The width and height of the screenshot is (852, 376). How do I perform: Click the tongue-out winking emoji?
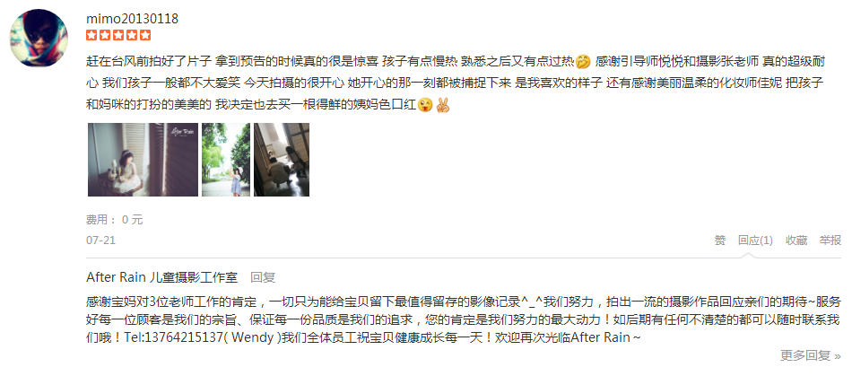425,105
